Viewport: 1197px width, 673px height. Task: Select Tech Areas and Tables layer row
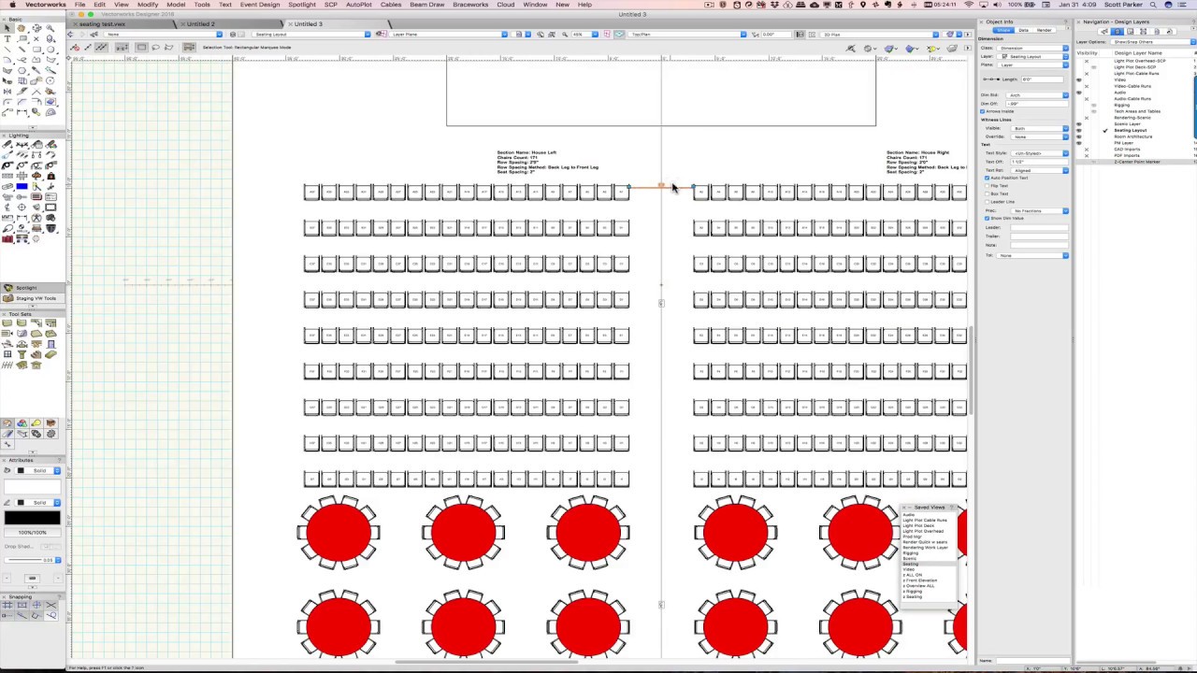coord(1136,111)
